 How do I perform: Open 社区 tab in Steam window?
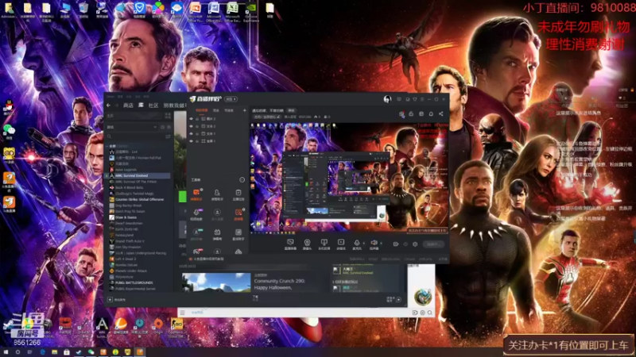(x=153, y=106)
